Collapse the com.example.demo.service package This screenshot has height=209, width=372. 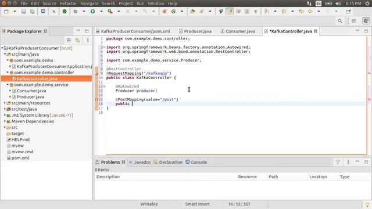tap(8, 85)
